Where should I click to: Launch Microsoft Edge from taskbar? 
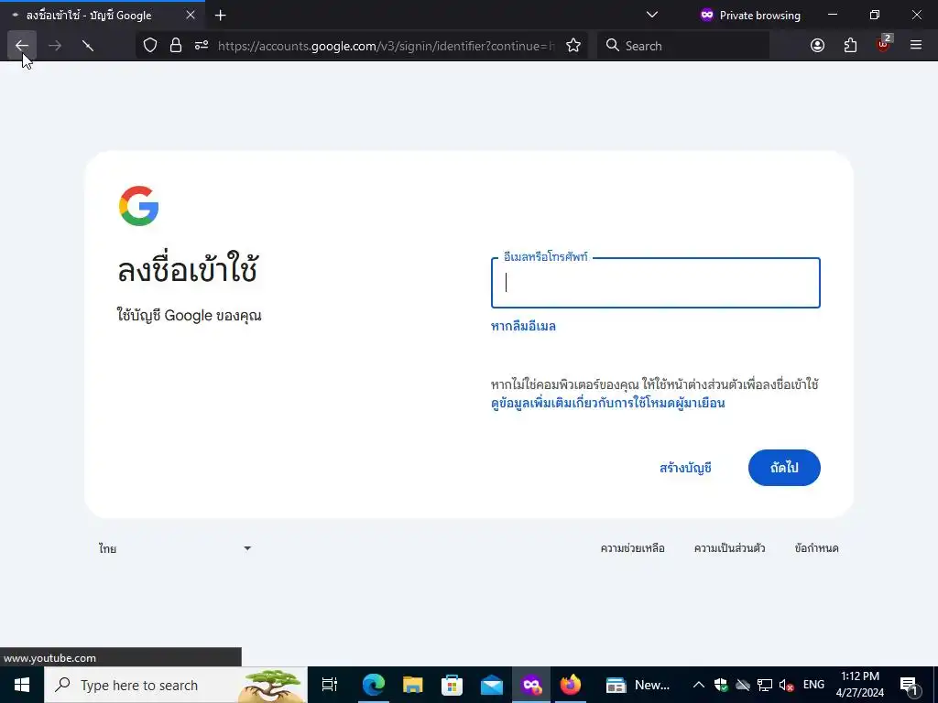click(374, 685)
